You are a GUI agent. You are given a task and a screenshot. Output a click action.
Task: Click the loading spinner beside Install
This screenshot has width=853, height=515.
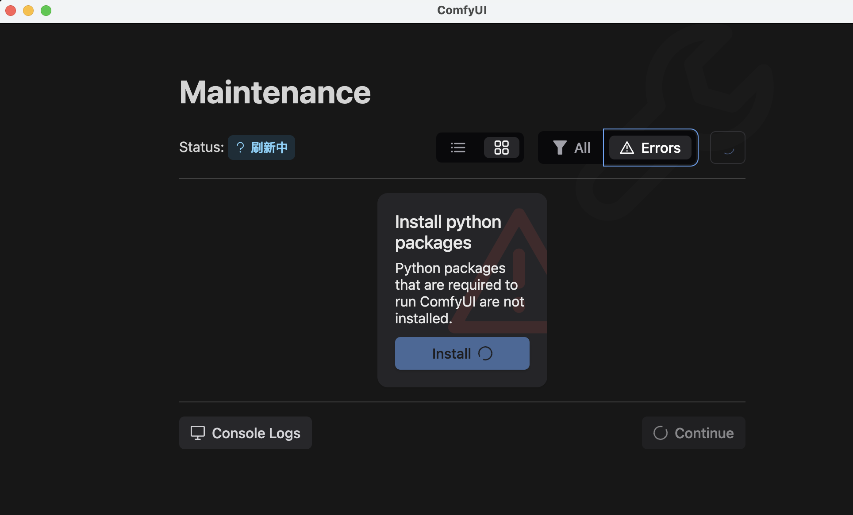(x=485, y=353)
